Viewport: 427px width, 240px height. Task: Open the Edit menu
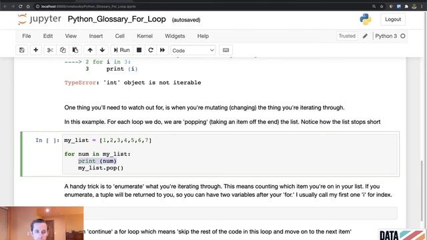click(48, 36)
